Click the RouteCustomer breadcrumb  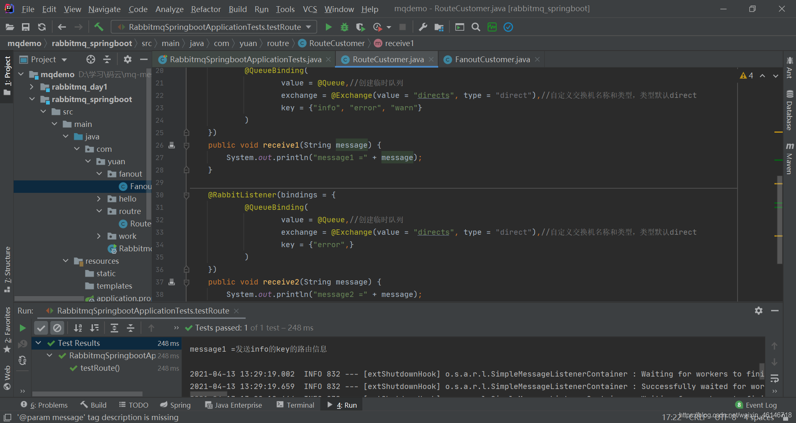click(x=332, y=43)
